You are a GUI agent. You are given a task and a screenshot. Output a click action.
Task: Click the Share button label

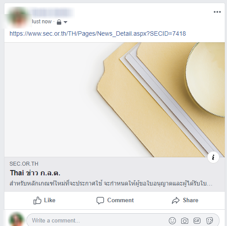[x=190, y=200]
